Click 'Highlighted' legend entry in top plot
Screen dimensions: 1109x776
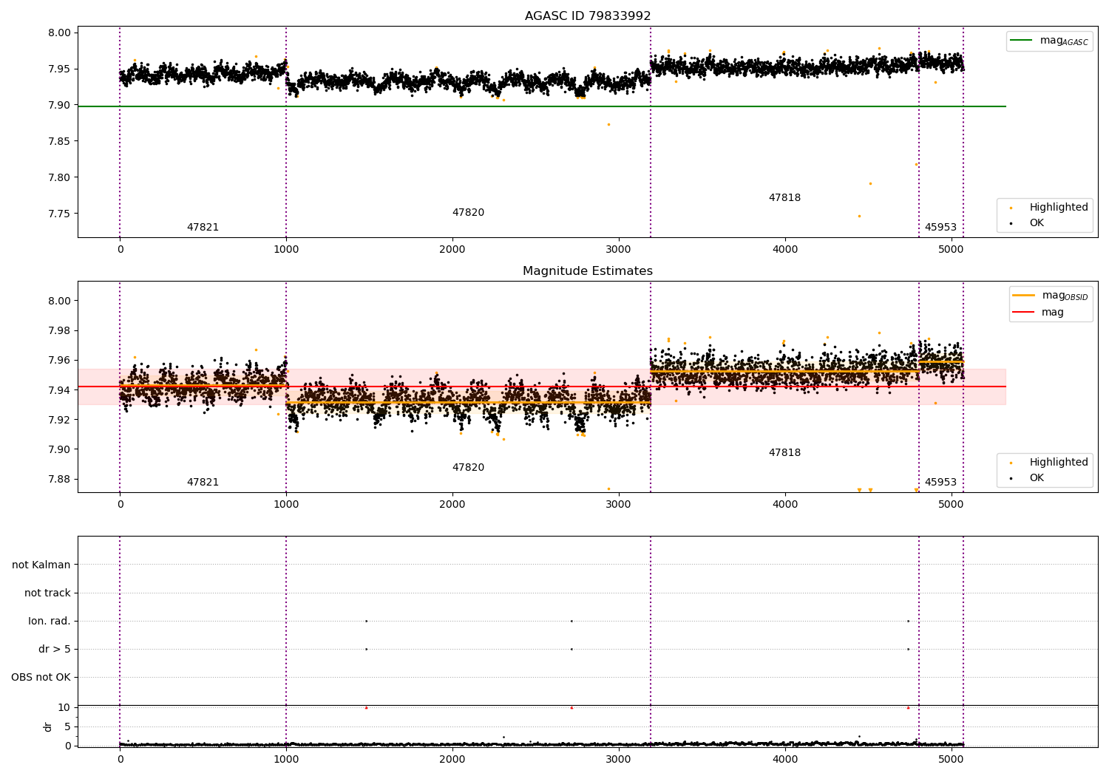[x=1059, y=207]
